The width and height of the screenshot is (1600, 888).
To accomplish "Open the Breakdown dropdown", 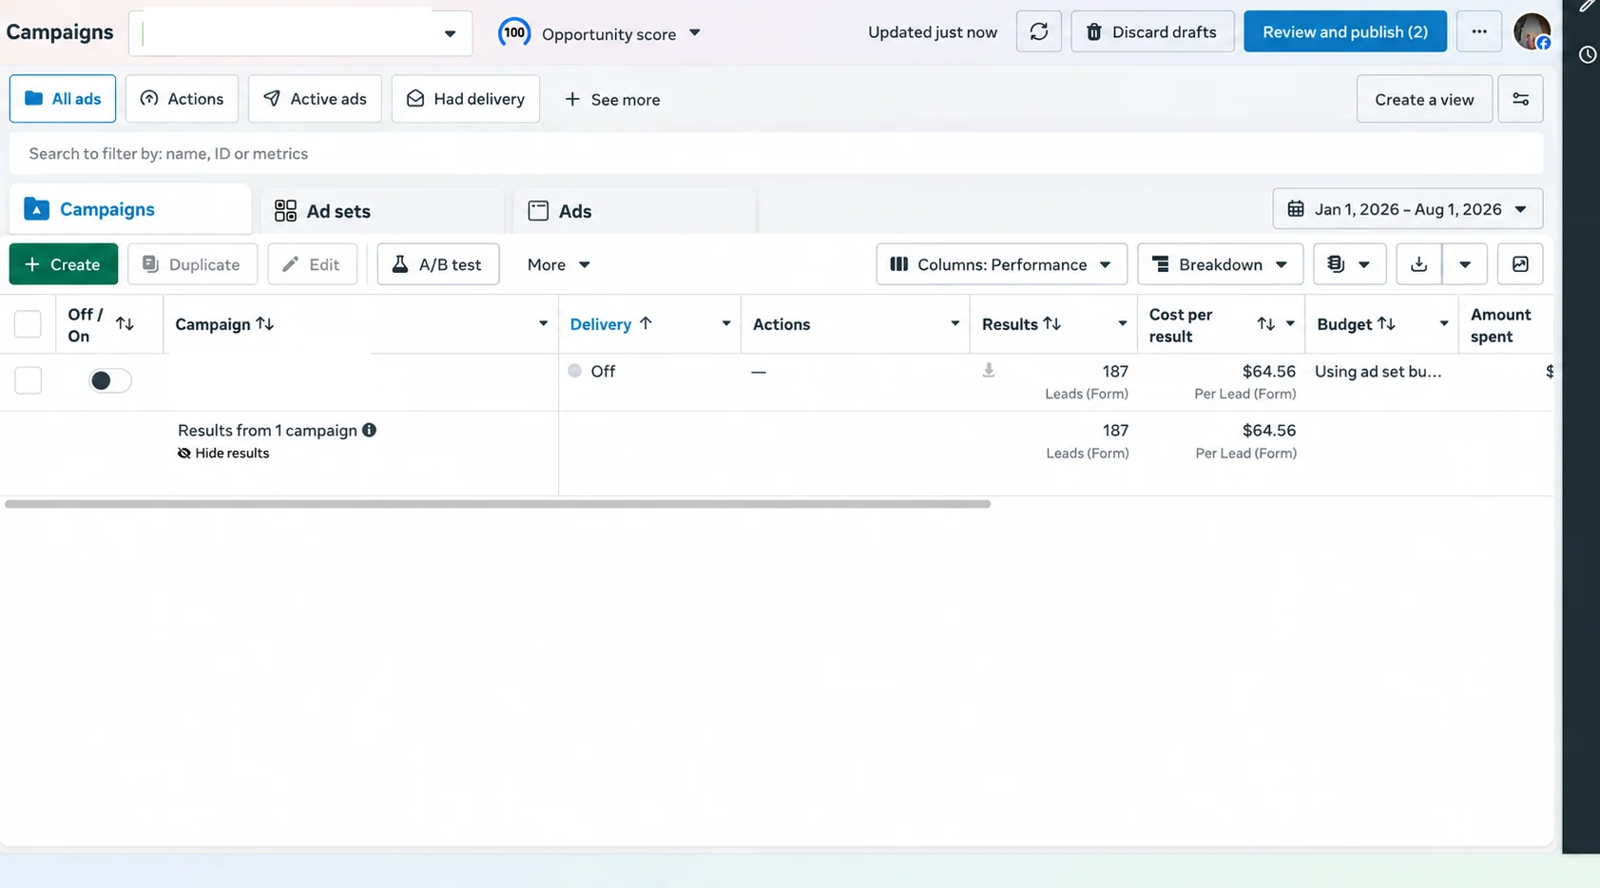I will [1220, 264].
